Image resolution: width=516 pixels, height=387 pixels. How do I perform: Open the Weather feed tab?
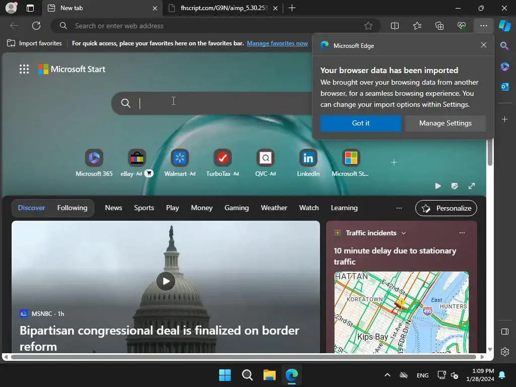(x=274, y=208)
